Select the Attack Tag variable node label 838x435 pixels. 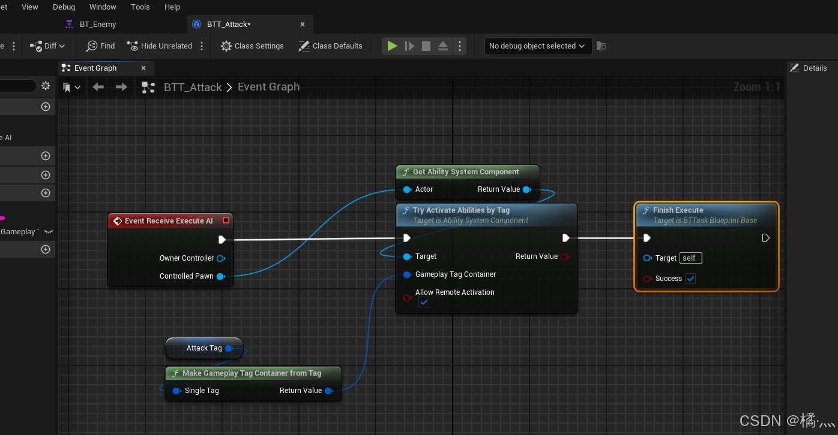coord(204,348)
